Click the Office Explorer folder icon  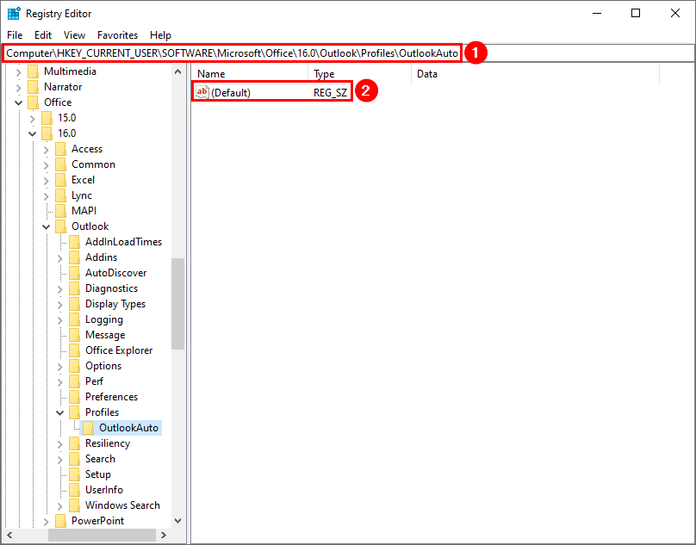pos(74,350)
